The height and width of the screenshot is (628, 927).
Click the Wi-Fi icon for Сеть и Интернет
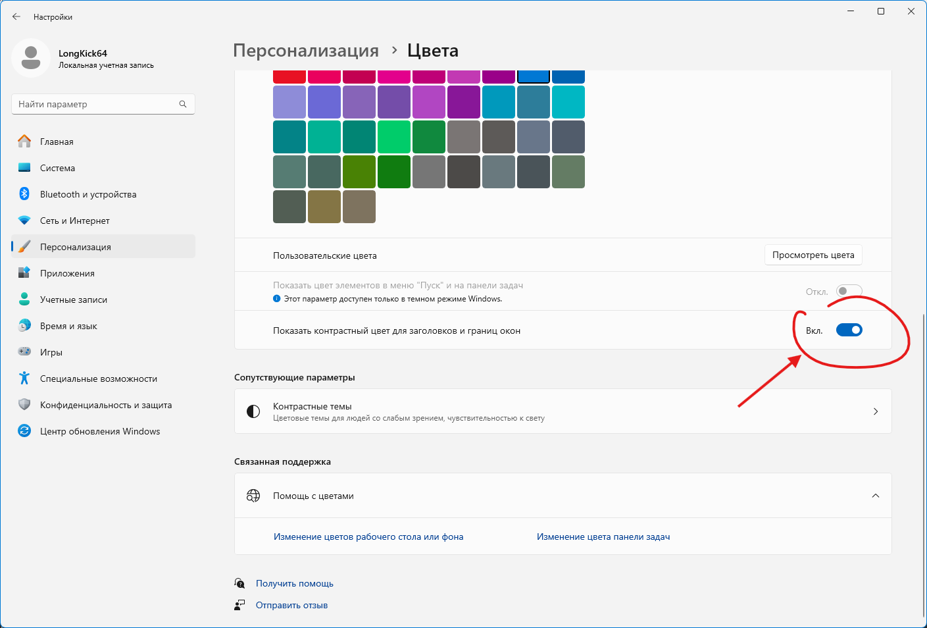pyautogui.click(x=24, y=221)
